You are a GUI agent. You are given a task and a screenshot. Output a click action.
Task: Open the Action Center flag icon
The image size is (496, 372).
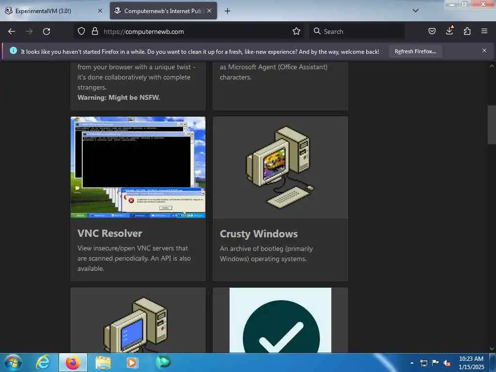(435, 362)
